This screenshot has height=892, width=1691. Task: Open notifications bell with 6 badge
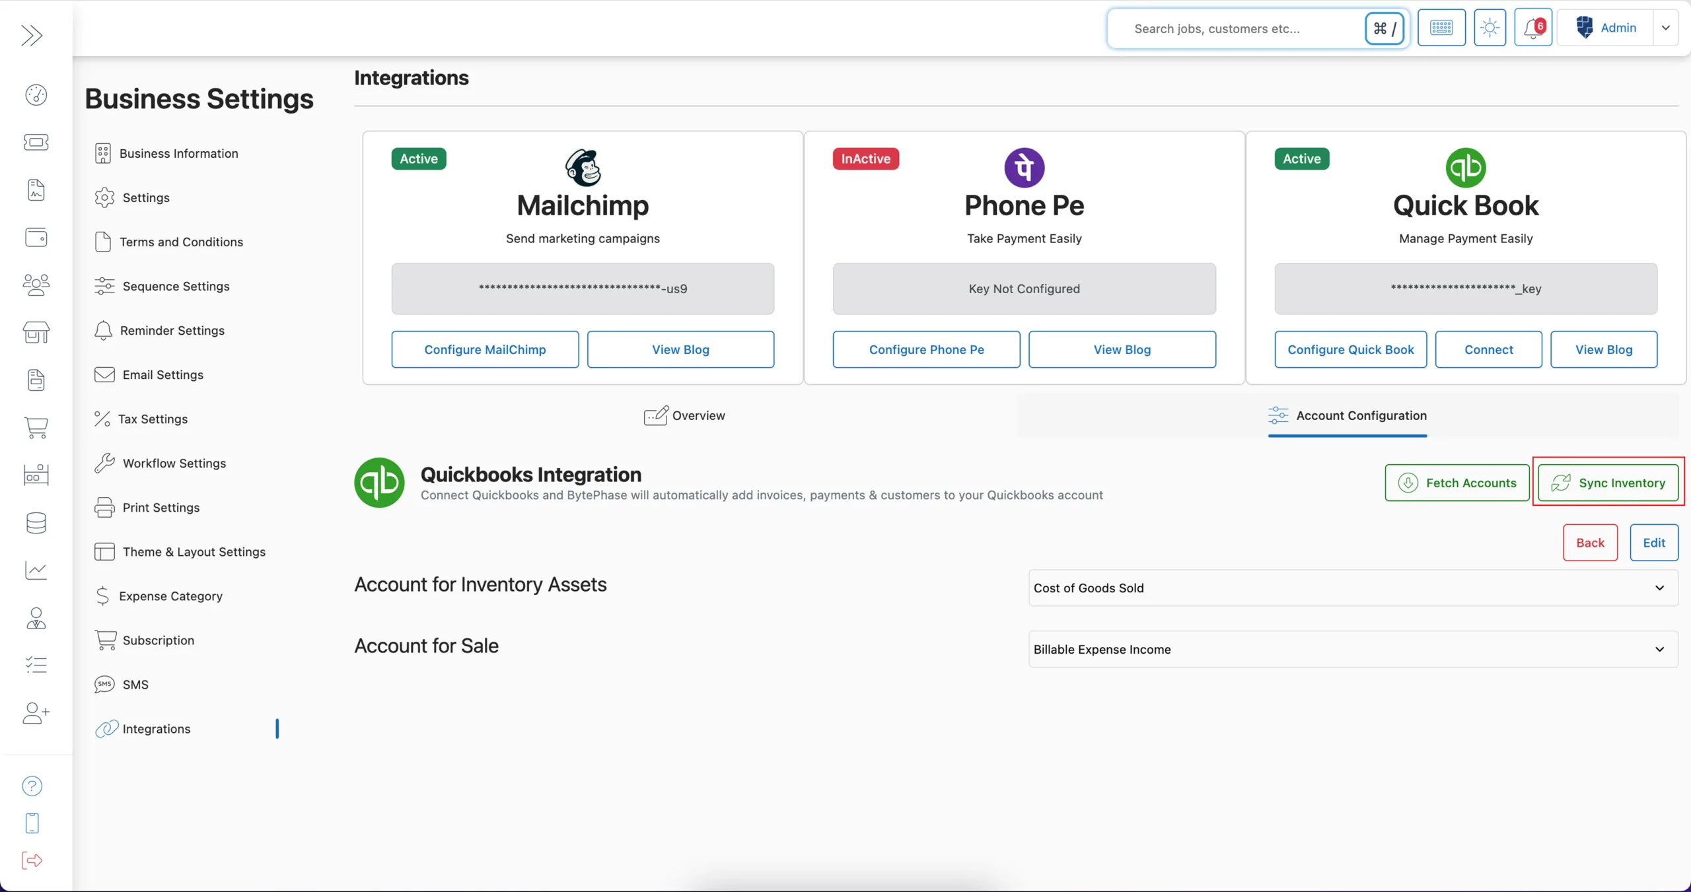[1533, 28]
